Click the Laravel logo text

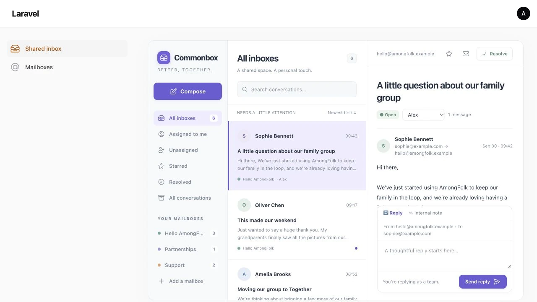pyautogui.click(x=25, y=13)
